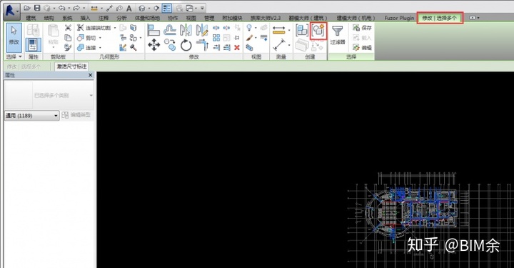Open the Structure ribbon tab
Viewport: 514px width, 268px height.
coord(49,18)
